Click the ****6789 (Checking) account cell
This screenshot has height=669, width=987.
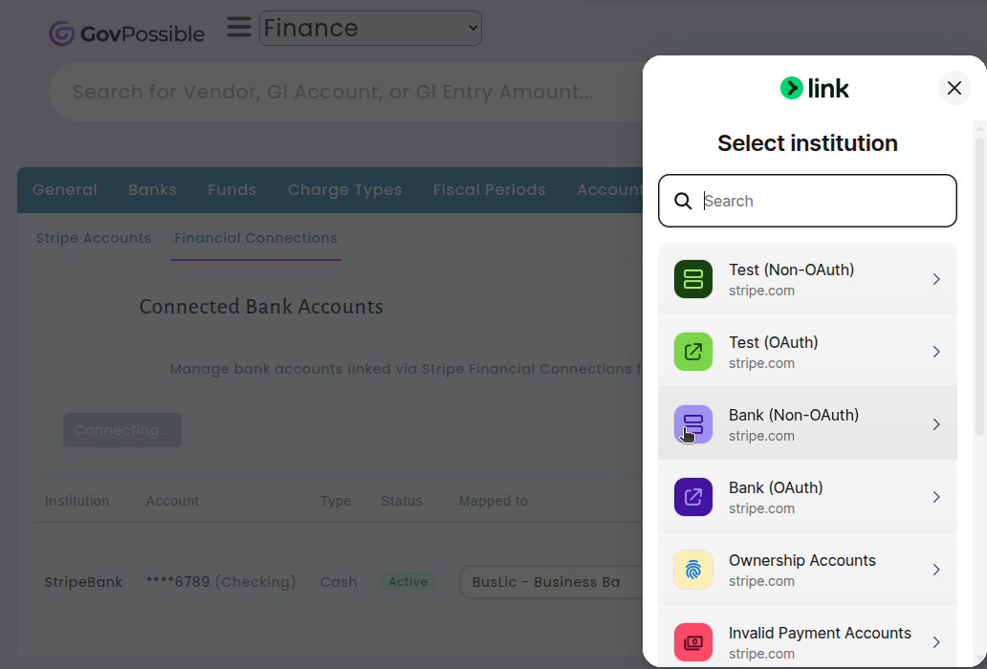click(x=221, y=582)
